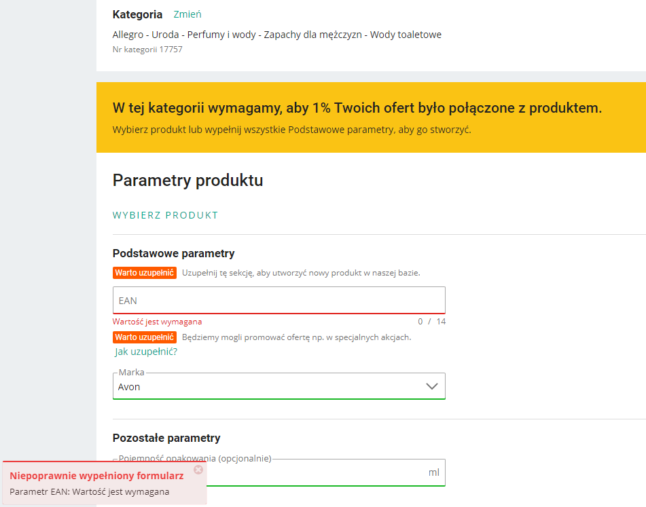The width and height of the screenshot is (646, 507).
Task: Click the Allegro category breadcrumb path
Action: (x=277, y=35)
